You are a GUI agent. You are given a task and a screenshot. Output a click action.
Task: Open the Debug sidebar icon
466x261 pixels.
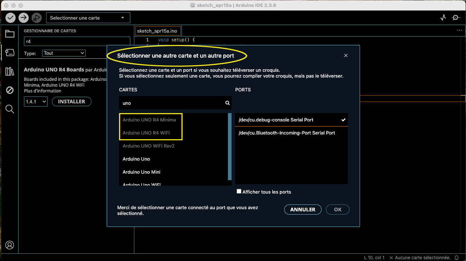tap(10, 90)
